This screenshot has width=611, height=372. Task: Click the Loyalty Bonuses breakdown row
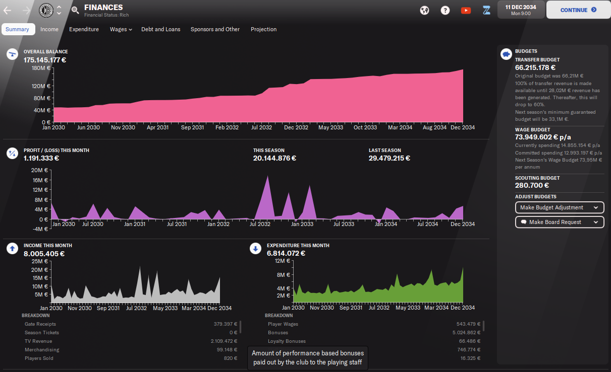374,341
